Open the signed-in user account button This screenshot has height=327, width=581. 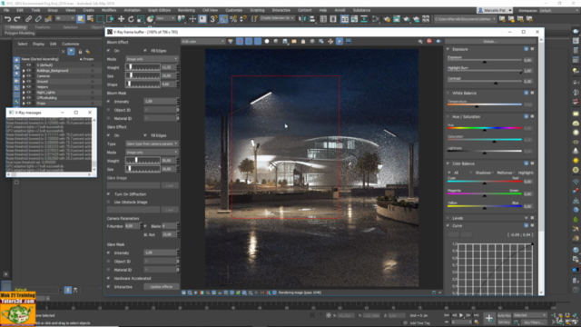[x=495, y=10]
